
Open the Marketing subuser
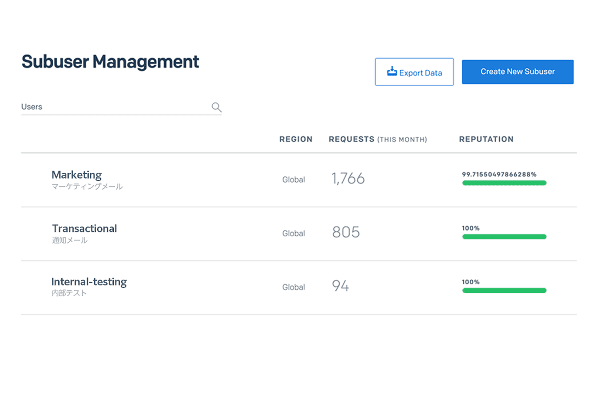76,175
